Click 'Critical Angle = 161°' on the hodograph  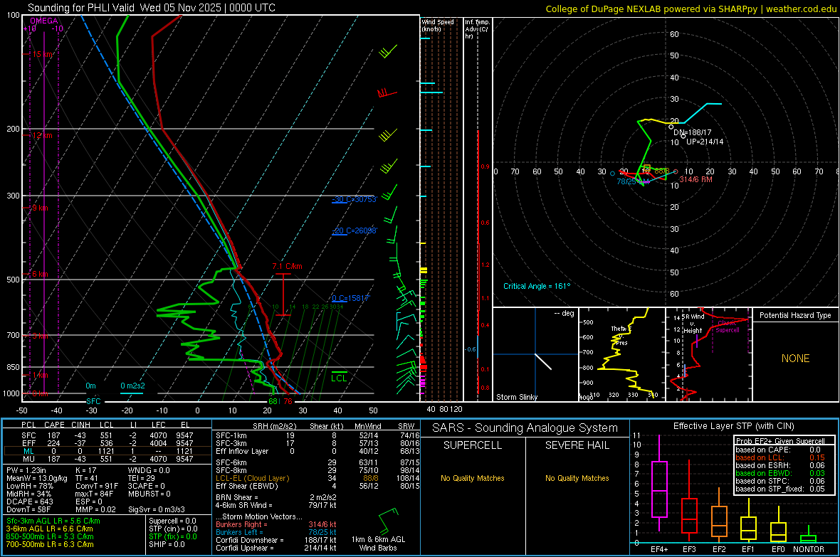537,286
